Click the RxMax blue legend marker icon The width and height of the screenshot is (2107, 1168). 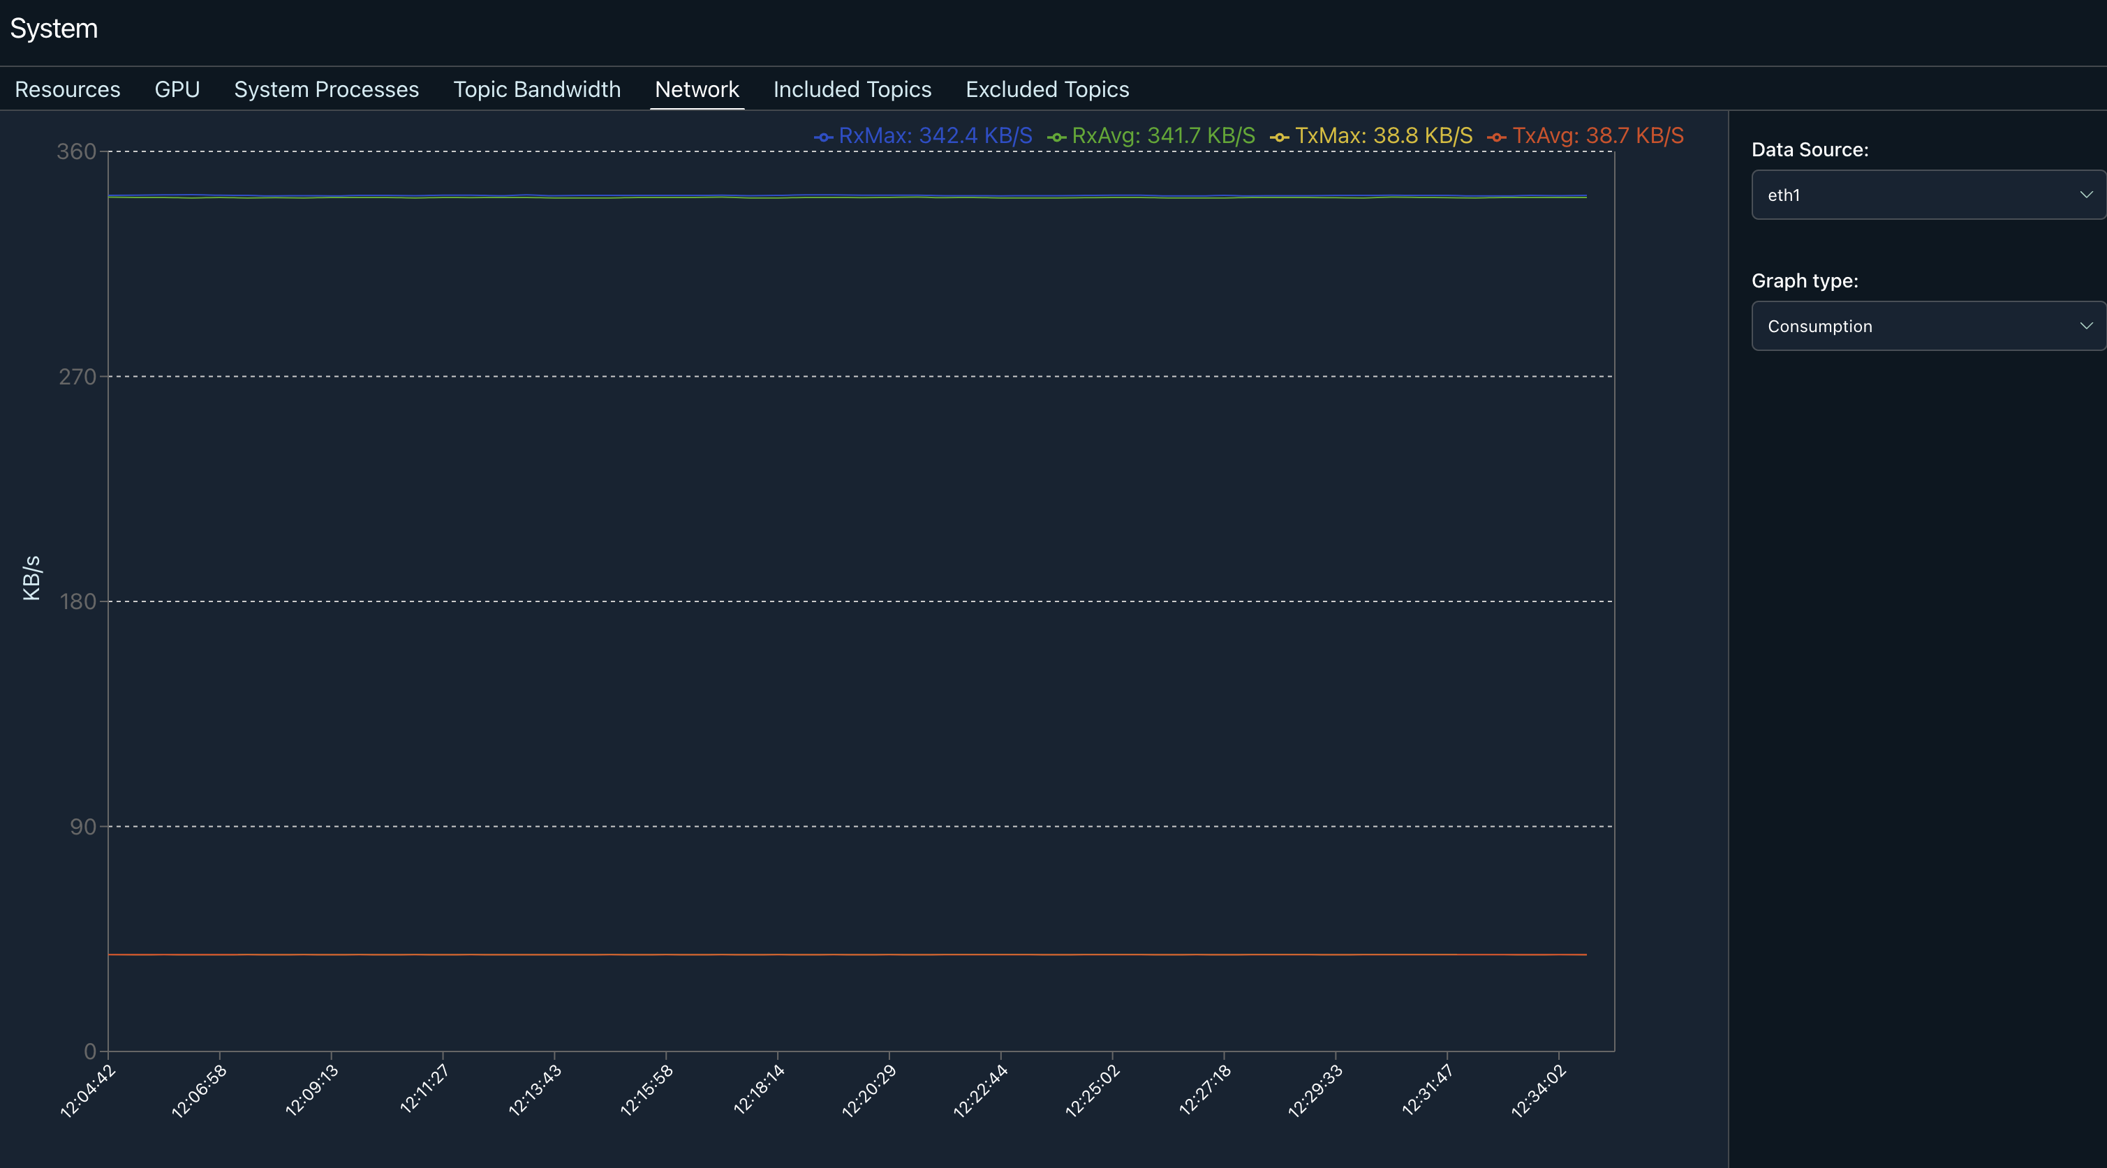823,137
